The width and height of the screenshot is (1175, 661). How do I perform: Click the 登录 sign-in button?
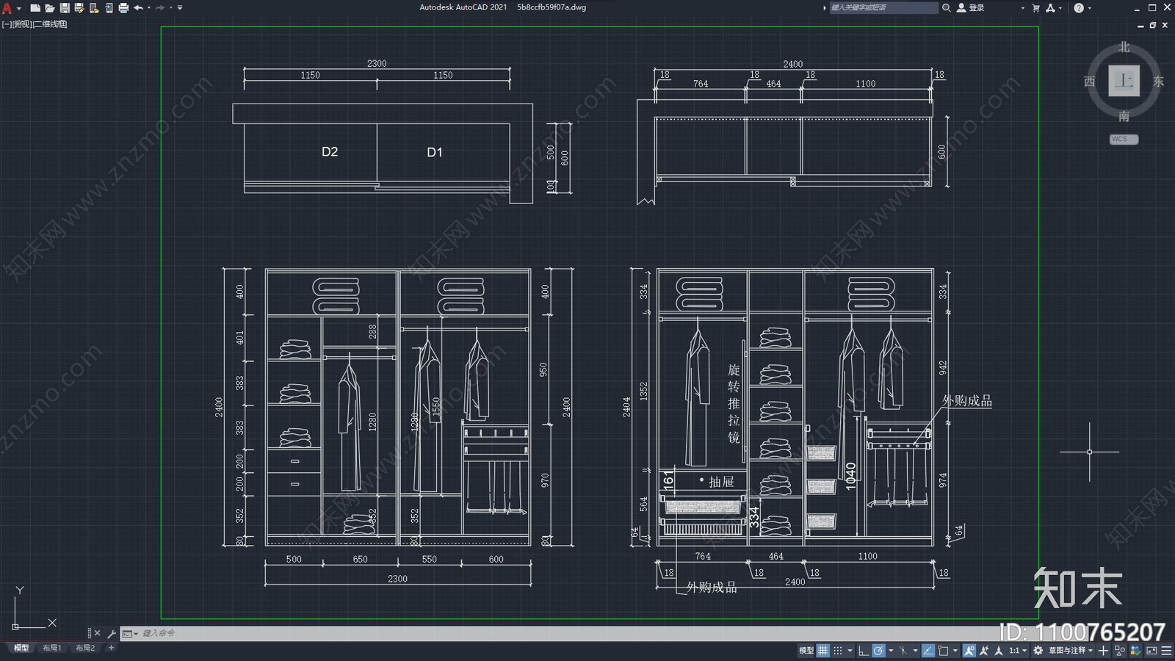(971, 7)
